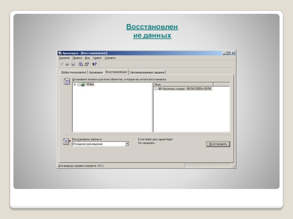
Task: Click the Не заменять text
Action: tap(146, 143)
